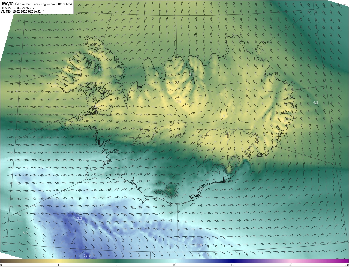Click the 4.2 value label east of Iceland
The image size is (349, 267).
point(315,103)
